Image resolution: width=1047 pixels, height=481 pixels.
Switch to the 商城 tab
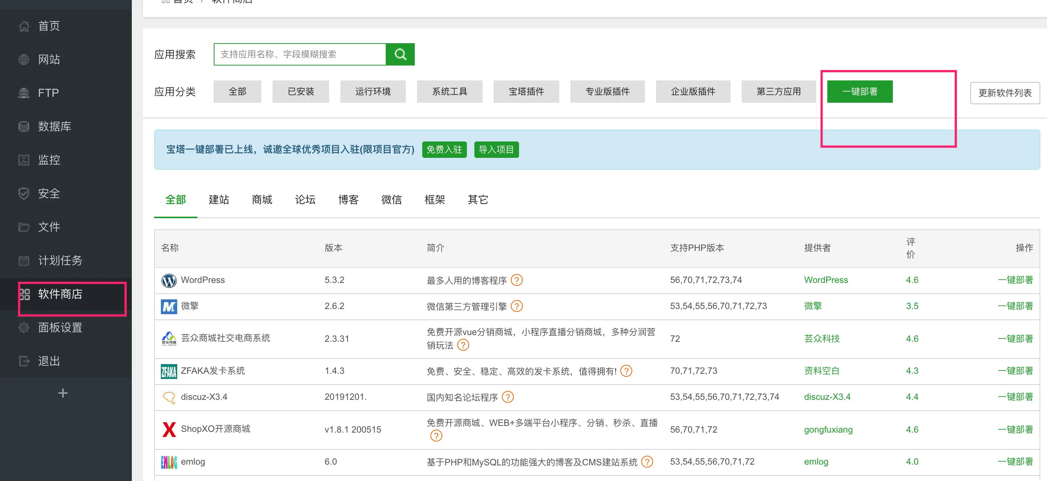coord(262,200)
